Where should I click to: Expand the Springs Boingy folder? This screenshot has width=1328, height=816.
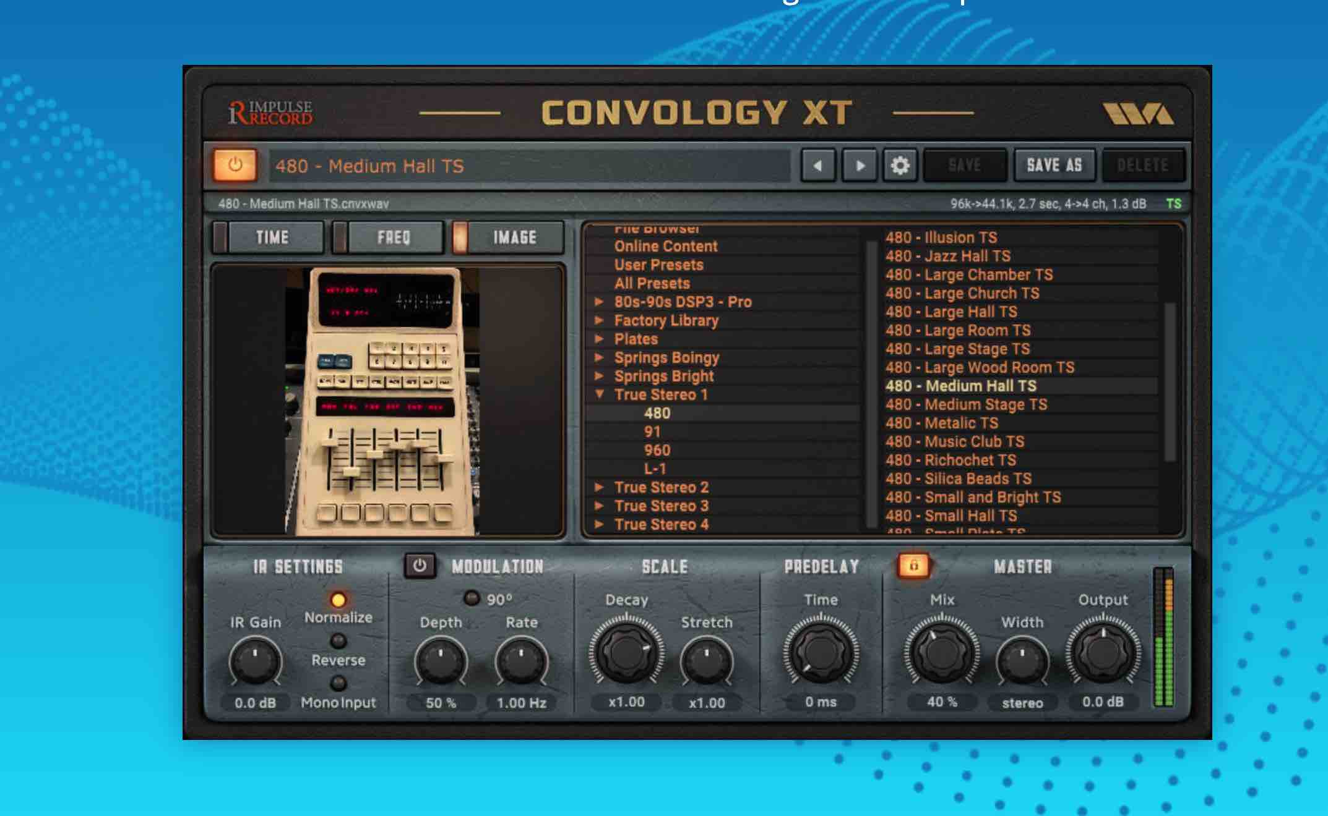pyautogui.click(x=599, y=357)
